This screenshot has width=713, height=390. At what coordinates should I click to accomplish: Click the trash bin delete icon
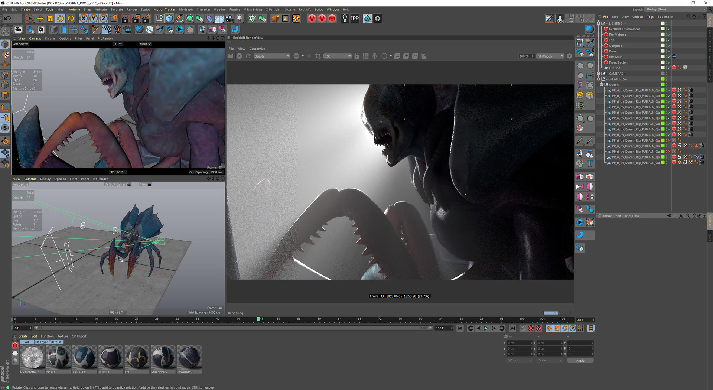pyautogui.click(x=64, y=29)
